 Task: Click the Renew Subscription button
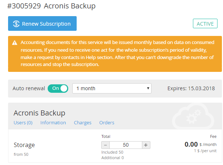pos(42,23)
